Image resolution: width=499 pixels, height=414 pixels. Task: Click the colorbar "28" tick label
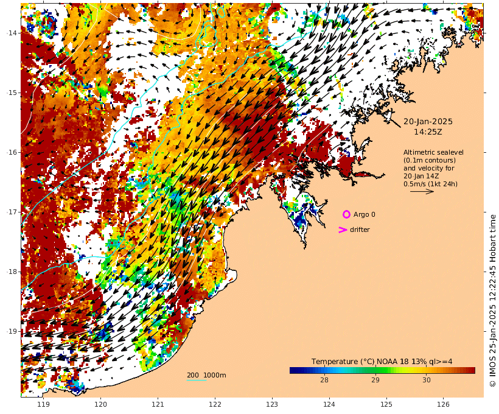coord(324,380)
